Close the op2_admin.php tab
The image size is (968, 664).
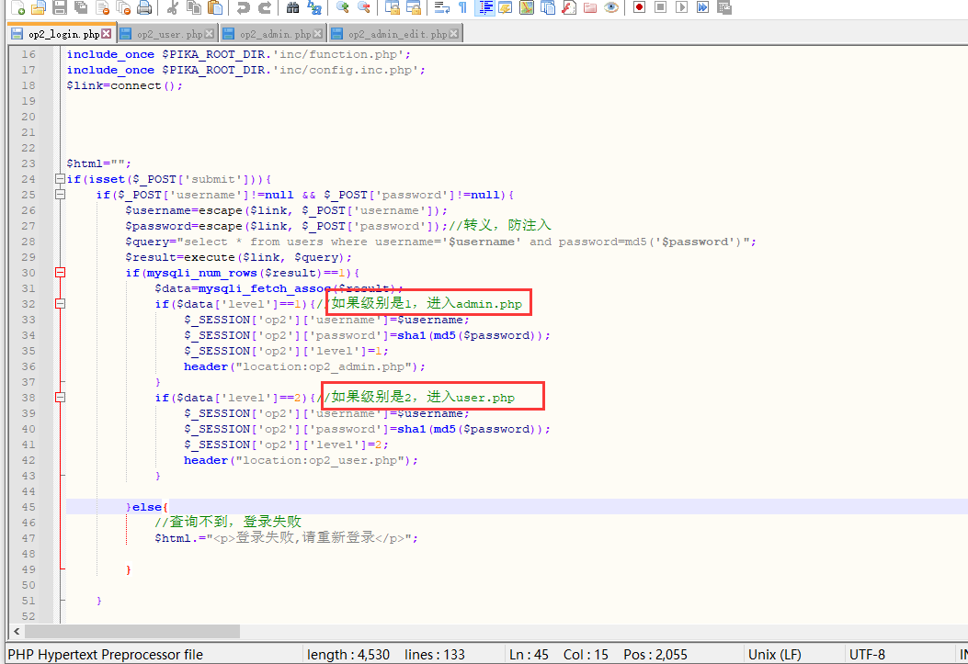pyautogui.click(x=318, y=33)
